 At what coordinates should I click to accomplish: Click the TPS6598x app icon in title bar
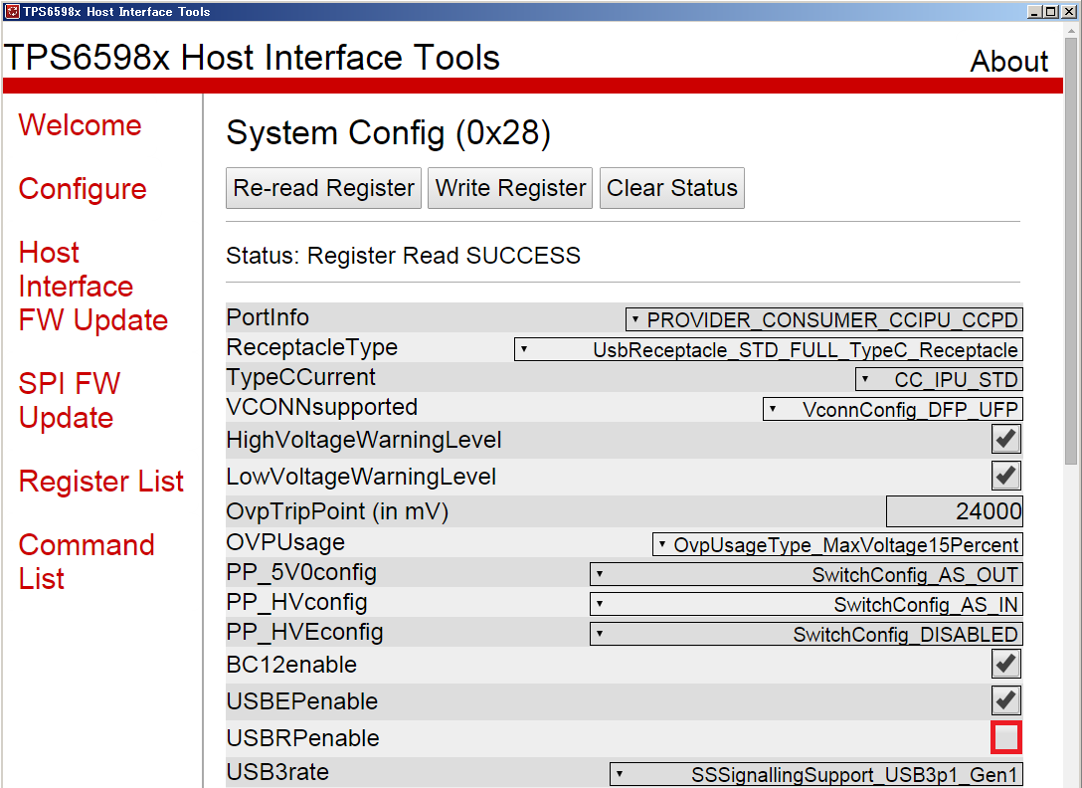[12, 11]
